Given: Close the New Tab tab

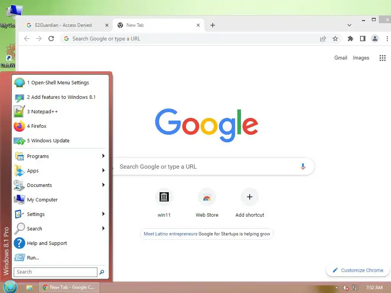Looking at the screenshot, I should (198, 25).
